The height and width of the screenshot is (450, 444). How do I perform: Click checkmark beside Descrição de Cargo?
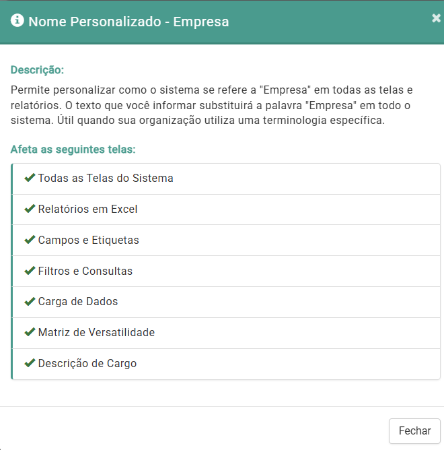click(x=30, y=363)
